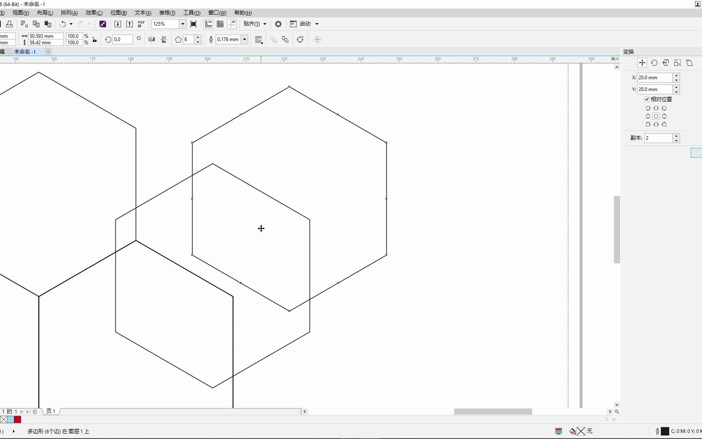Click the Publish to PDF icon

pyautogui.click(x=141, y=24)
